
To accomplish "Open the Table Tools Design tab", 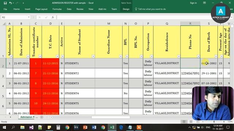I will click(x=126, y=9).
